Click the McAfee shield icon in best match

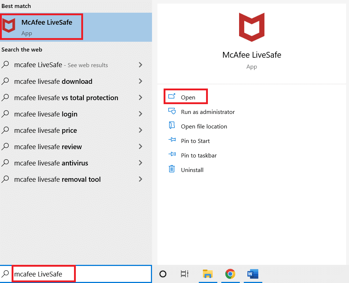[x=9, y=25]
